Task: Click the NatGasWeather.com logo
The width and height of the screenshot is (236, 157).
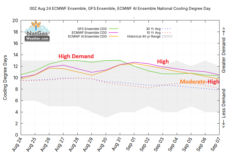Action: click(37, 31)
